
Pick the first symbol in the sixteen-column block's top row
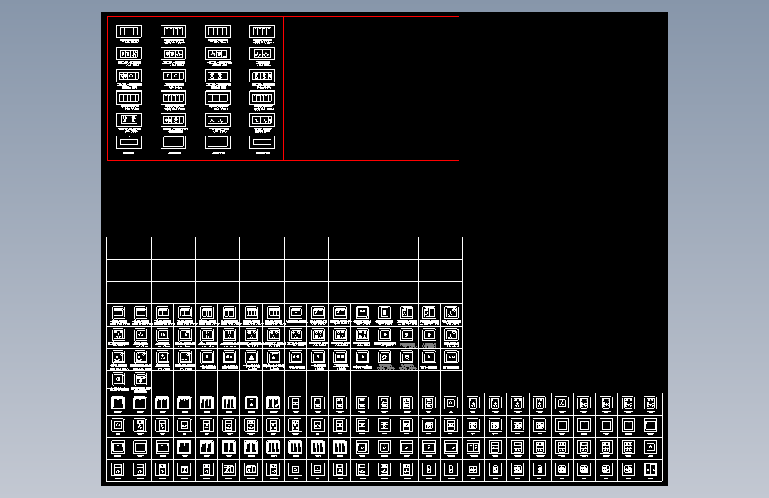click(x=118, y=313)
